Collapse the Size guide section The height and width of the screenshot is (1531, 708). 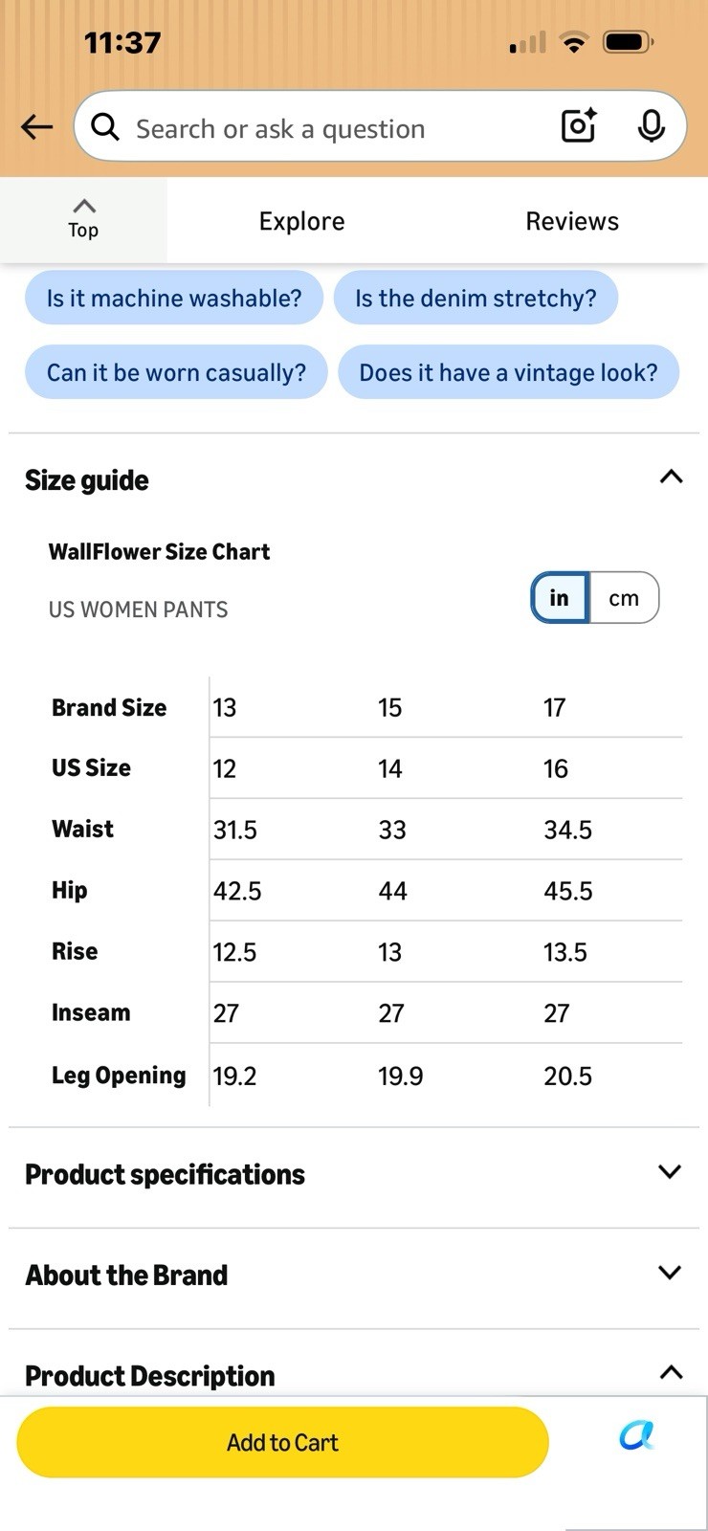click(671, 477)
